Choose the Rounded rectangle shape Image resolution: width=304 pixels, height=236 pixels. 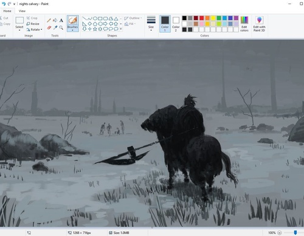105,19
